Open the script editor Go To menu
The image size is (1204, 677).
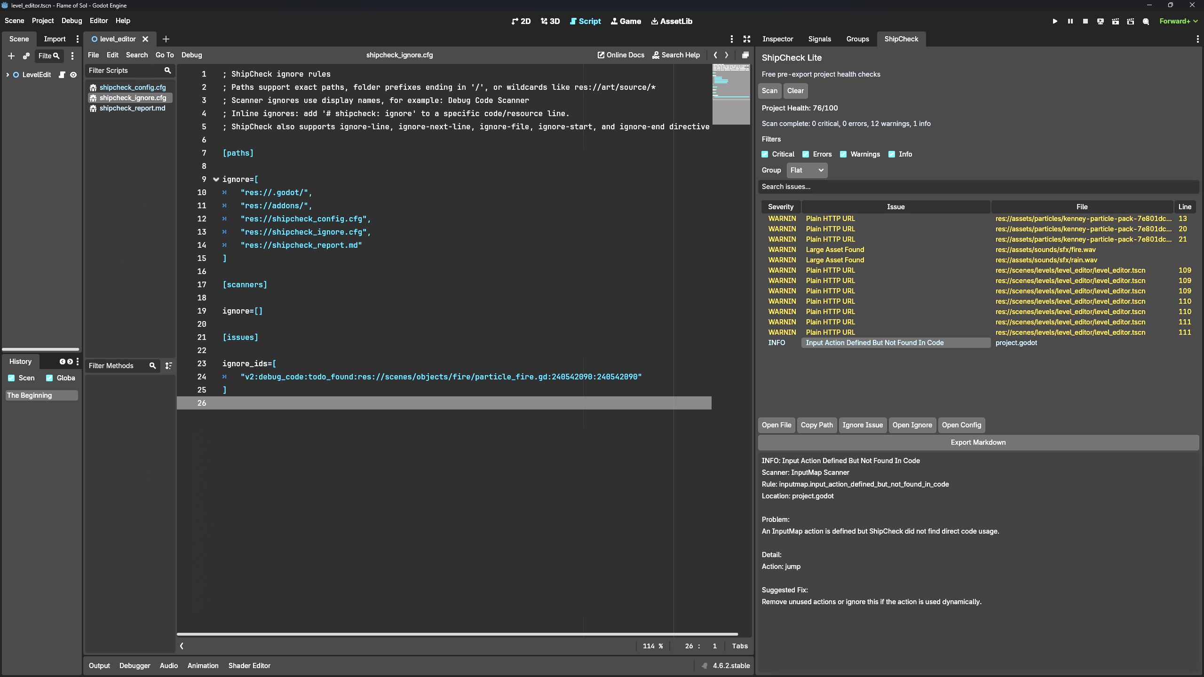[165, 55]
